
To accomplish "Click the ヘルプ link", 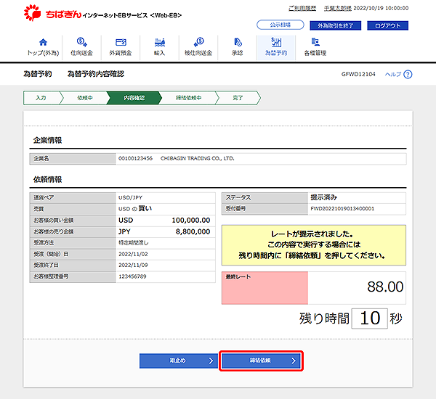I will point(393,75).
